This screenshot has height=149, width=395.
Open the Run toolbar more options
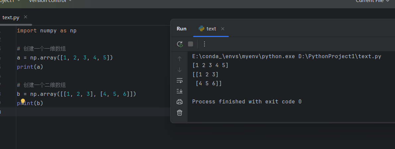click(x=204, y=44)
